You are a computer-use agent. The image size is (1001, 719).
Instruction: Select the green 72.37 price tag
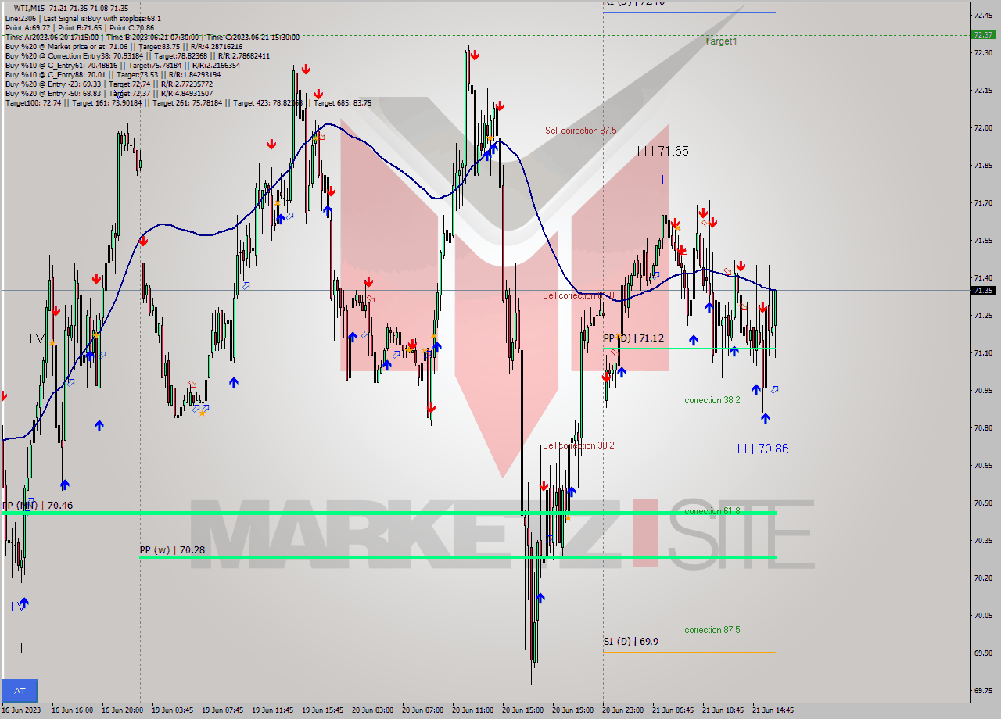point(983,34)
